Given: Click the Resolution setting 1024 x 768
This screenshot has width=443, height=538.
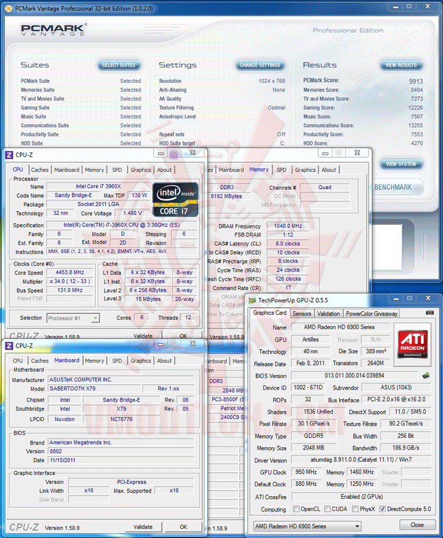Looking at the screenshot, I should (272, 81).
